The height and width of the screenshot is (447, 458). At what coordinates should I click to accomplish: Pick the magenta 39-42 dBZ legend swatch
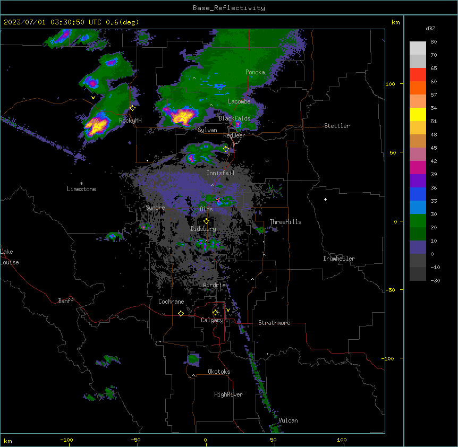pos(418,167)
